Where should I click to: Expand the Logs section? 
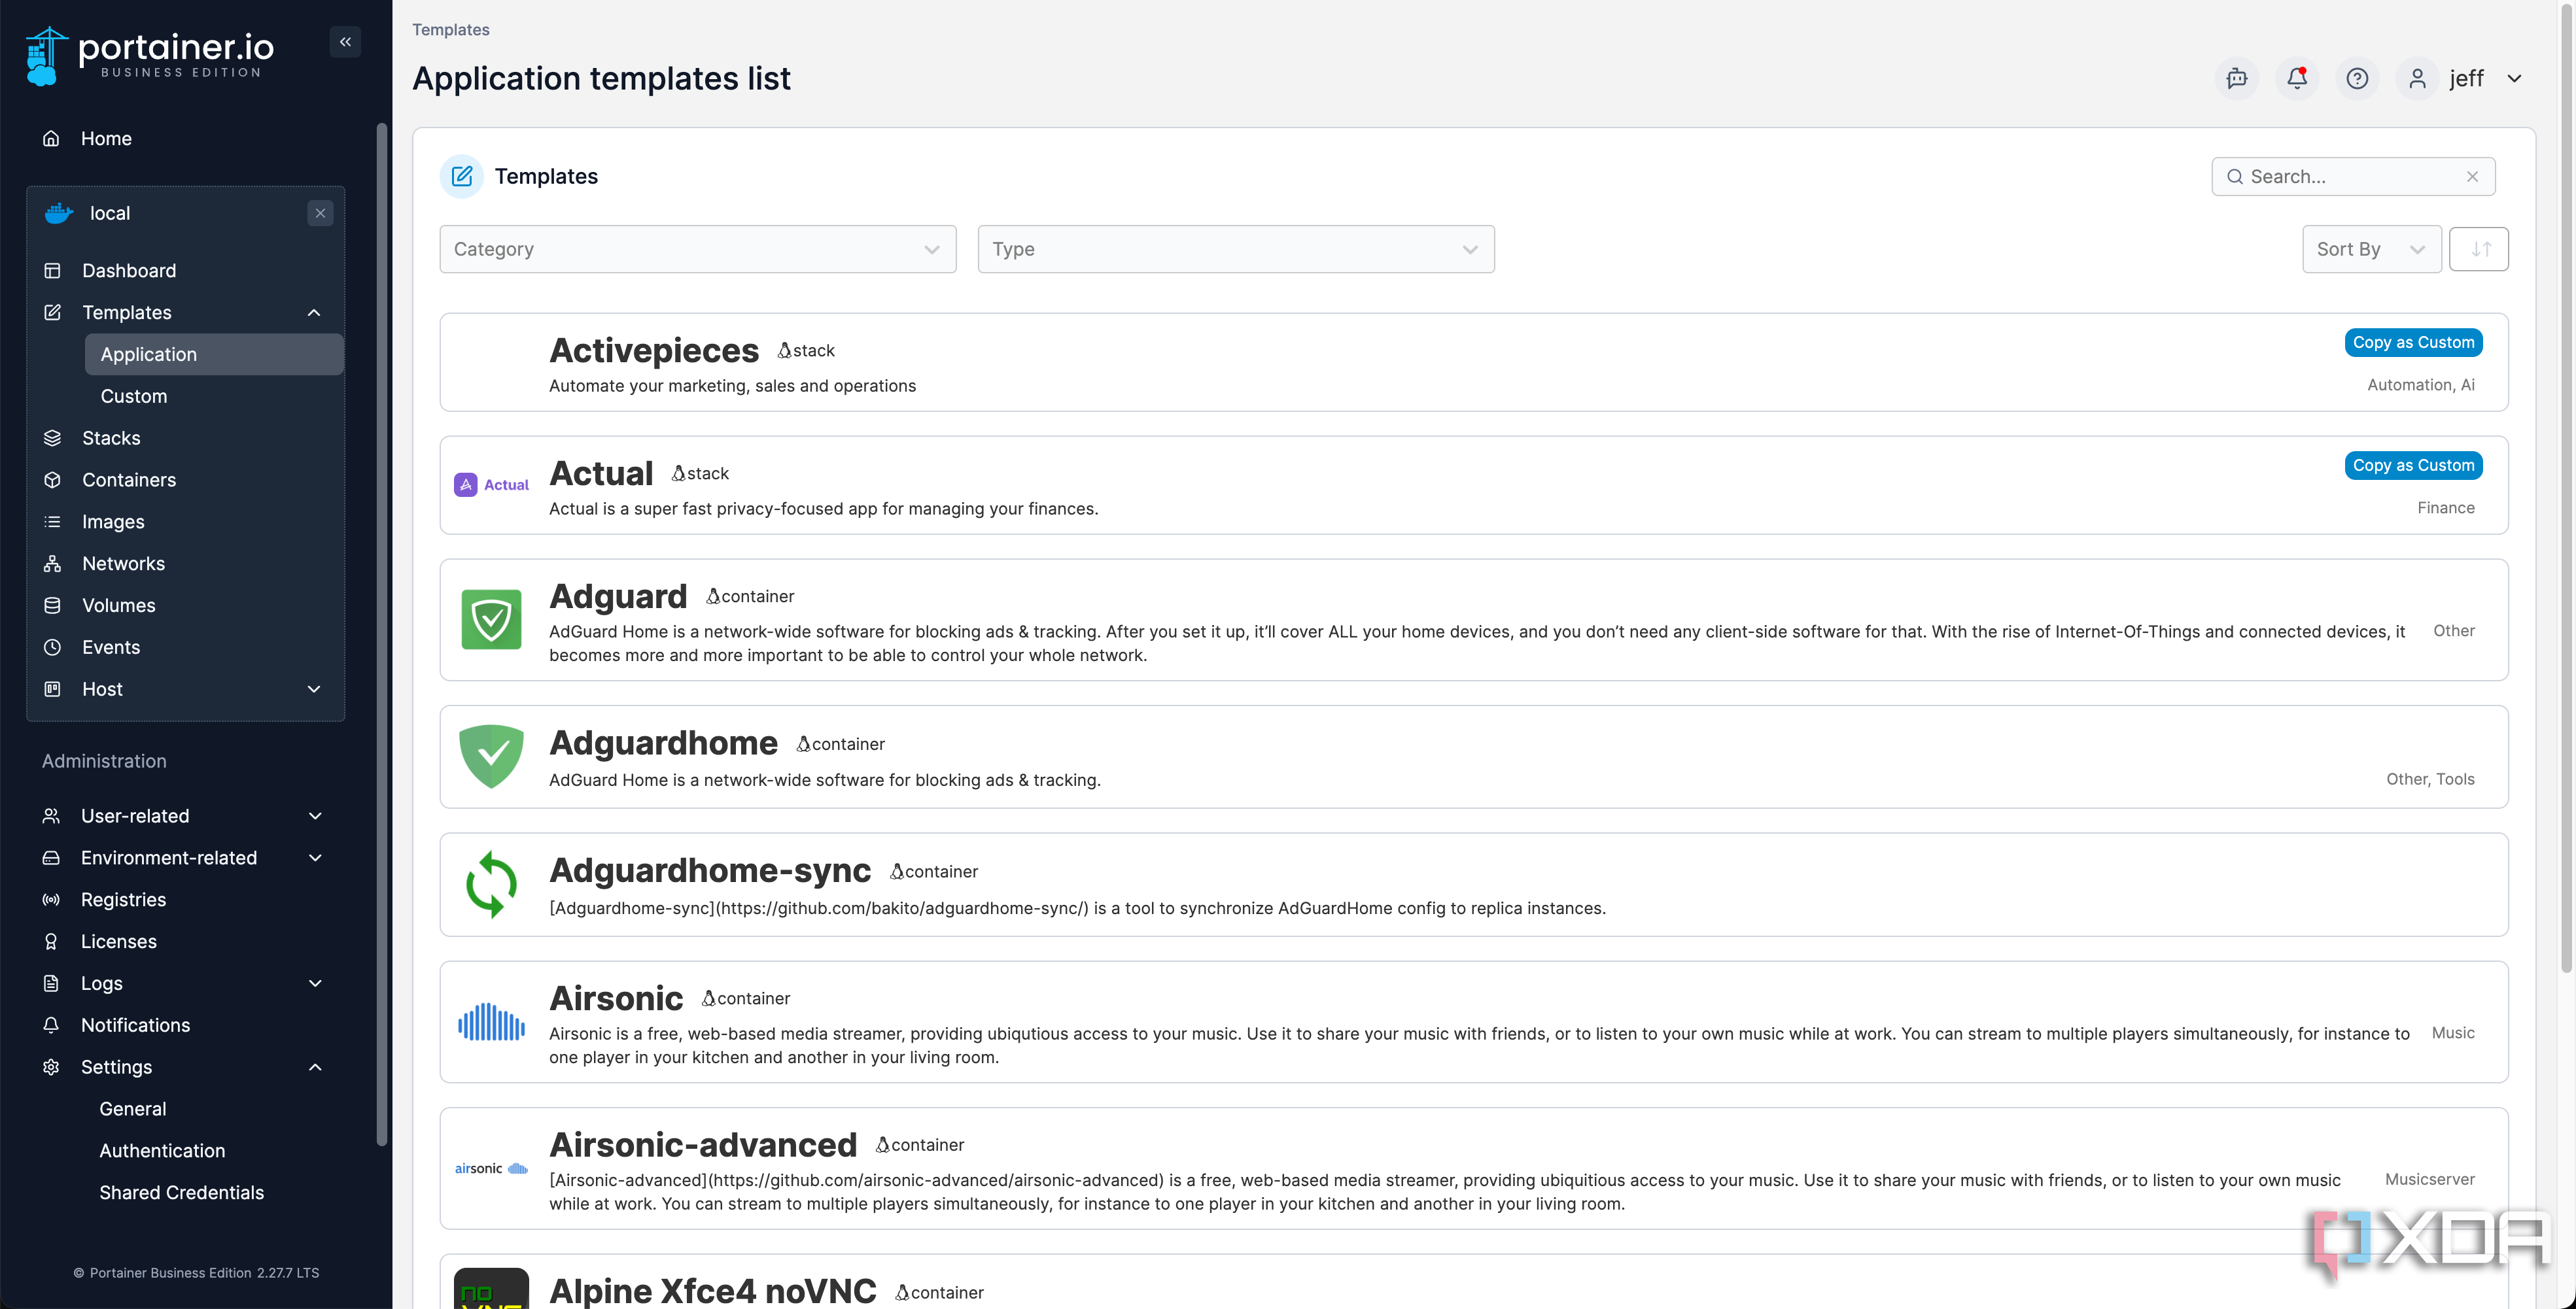point(315,983)
